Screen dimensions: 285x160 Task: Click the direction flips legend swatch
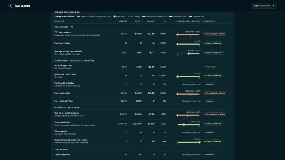point(190,16)
